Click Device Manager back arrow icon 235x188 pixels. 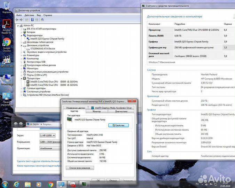coord(17,19)
